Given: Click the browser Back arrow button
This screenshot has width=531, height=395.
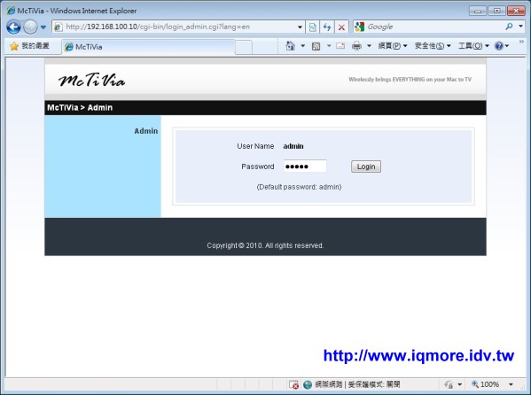Looking at the screenshot, I should click(14, 27).
